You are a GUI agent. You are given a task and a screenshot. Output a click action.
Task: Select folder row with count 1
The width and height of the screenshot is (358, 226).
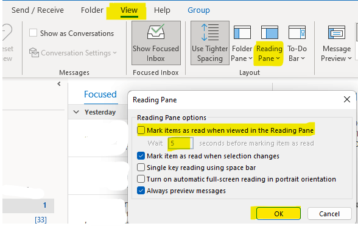[28, 205]
